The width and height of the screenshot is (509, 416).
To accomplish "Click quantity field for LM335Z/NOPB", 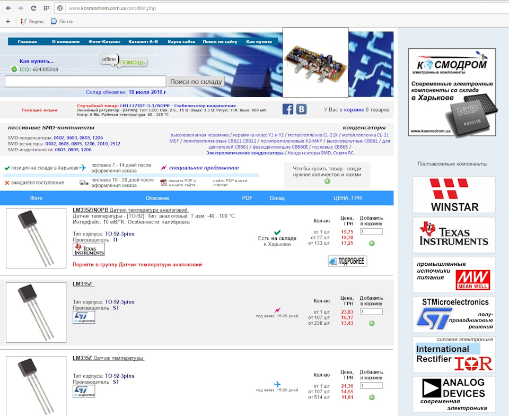I will click(371, 231).
